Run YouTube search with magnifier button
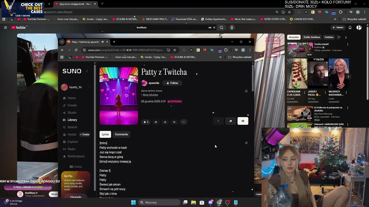The image size is (369, 207). (x=221, y=28)
